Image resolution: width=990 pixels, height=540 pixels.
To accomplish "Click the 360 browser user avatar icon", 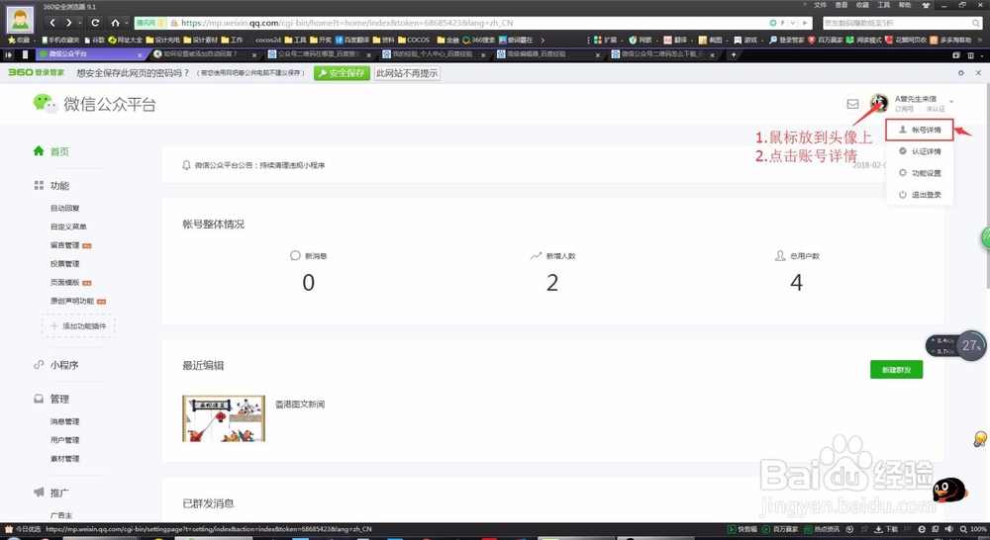I will (20, 20).
